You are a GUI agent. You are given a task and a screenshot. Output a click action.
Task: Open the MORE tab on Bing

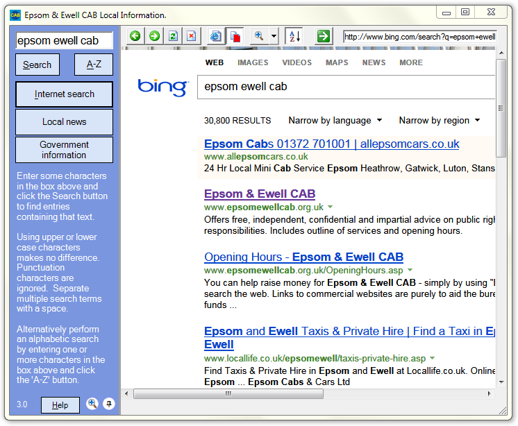(411, 62)
